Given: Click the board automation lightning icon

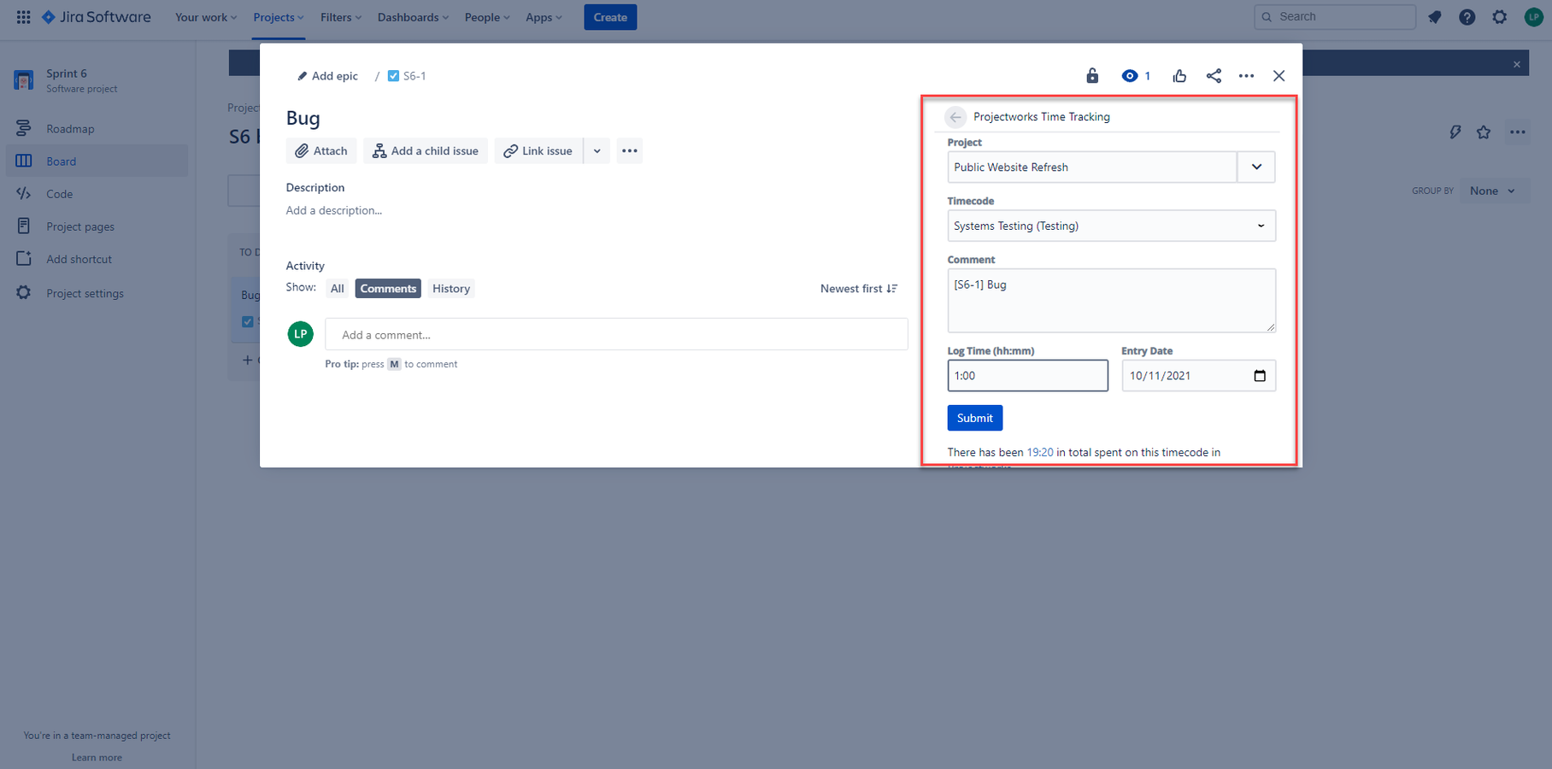Looking at the screenshot, I should coord(1455,132).
